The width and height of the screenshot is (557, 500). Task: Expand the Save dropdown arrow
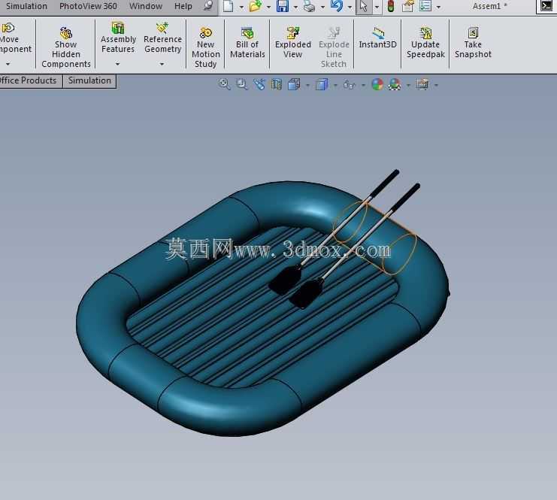tap(295, 7)
